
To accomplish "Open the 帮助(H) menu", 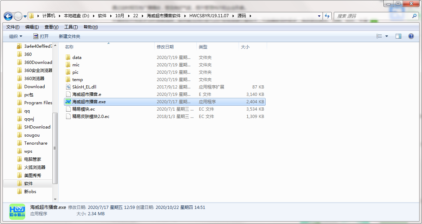I will (91, 27).
